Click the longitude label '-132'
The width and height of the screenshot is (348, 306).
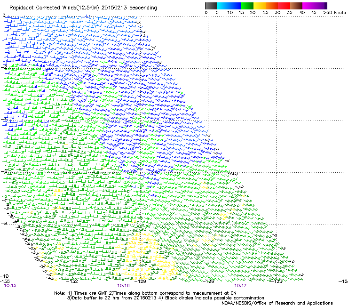(72, 282)
